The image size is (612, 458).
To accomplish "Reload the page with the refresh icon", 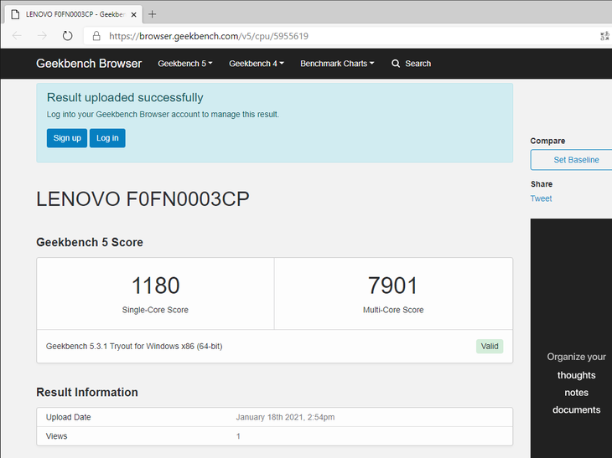I will [68, 36].
